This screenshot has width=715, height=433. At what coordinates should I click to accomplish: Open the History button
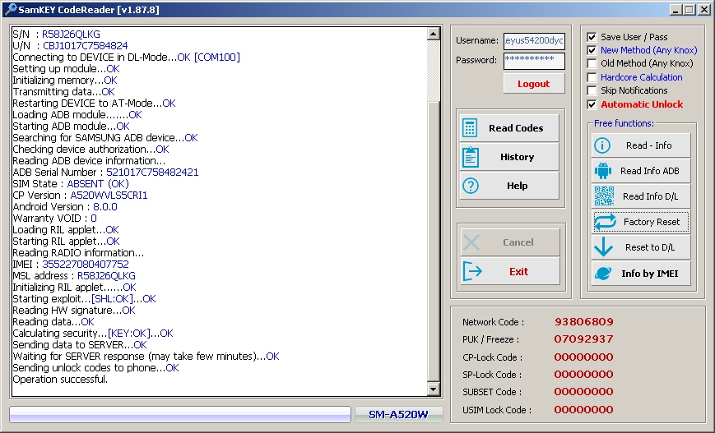[509, 157]
